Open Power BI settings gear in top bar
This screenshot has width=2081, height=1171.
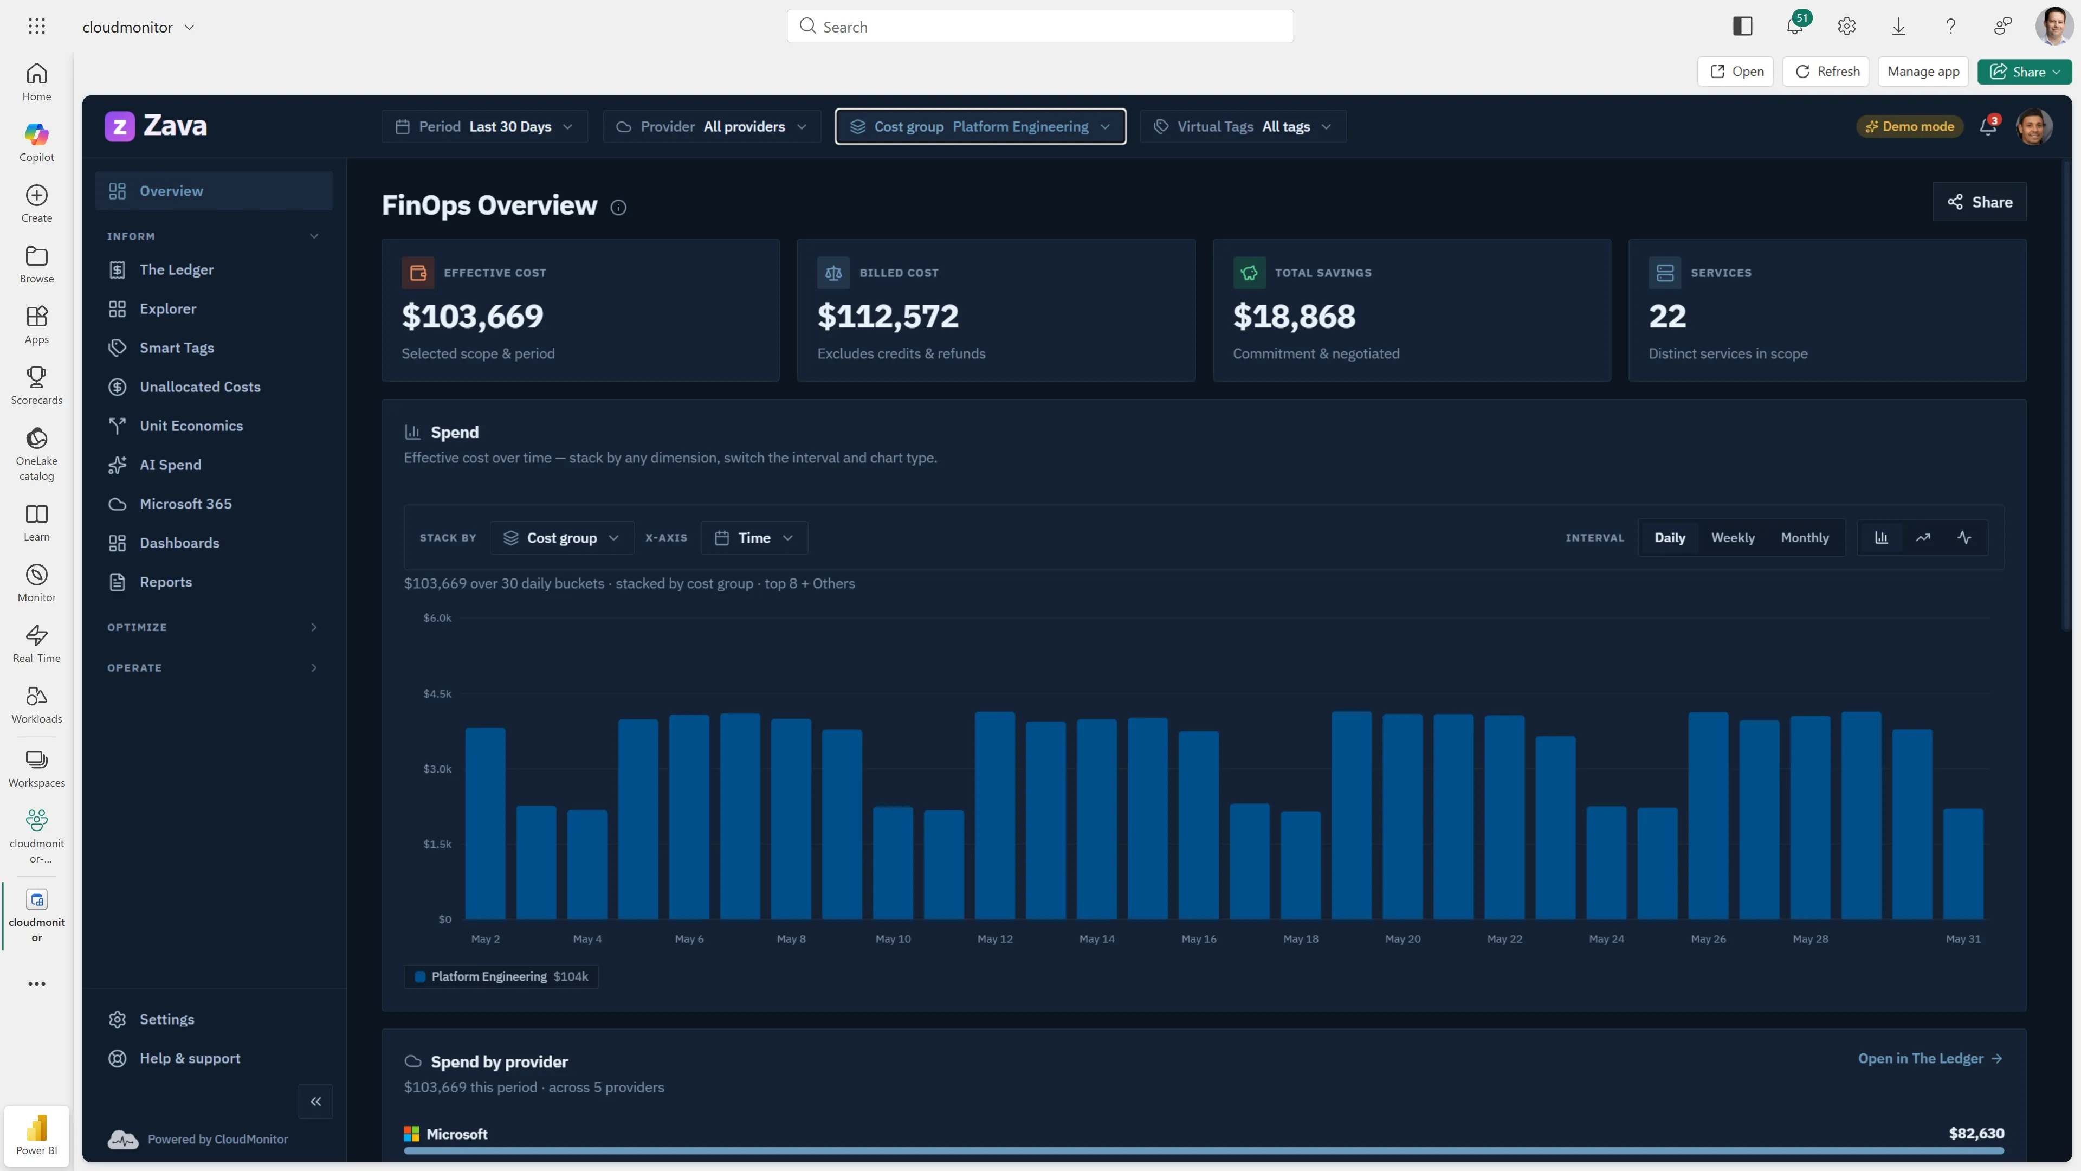1847,27
